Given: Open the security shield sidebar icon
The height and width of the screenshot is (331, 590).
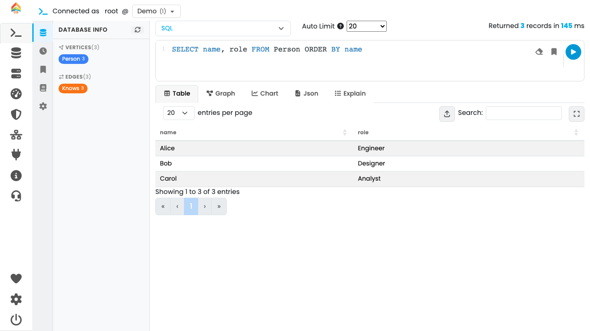Looking at the screenshot, I should tap(16, 114).
